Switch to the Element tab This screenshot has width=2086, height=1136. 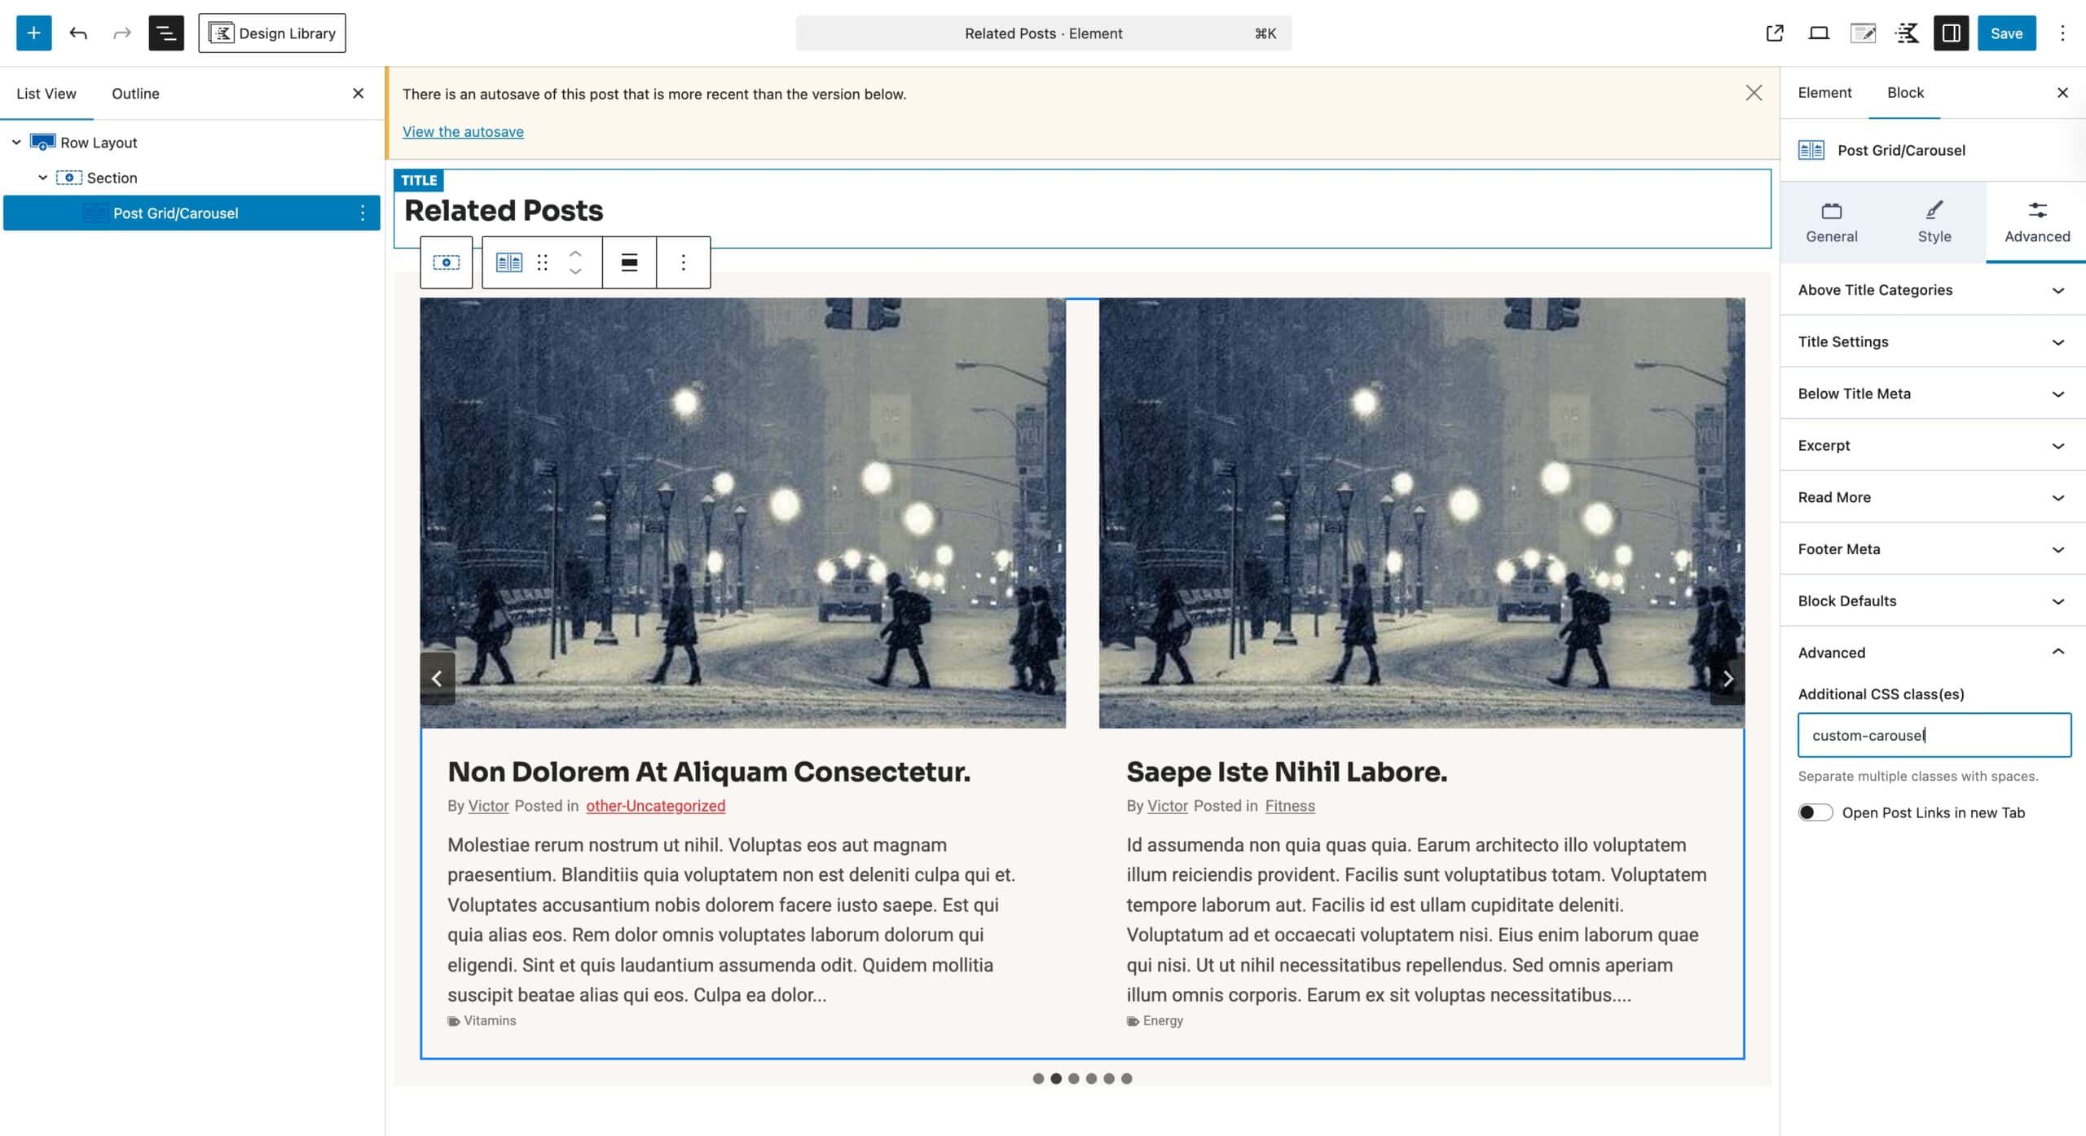(1824, 92)
